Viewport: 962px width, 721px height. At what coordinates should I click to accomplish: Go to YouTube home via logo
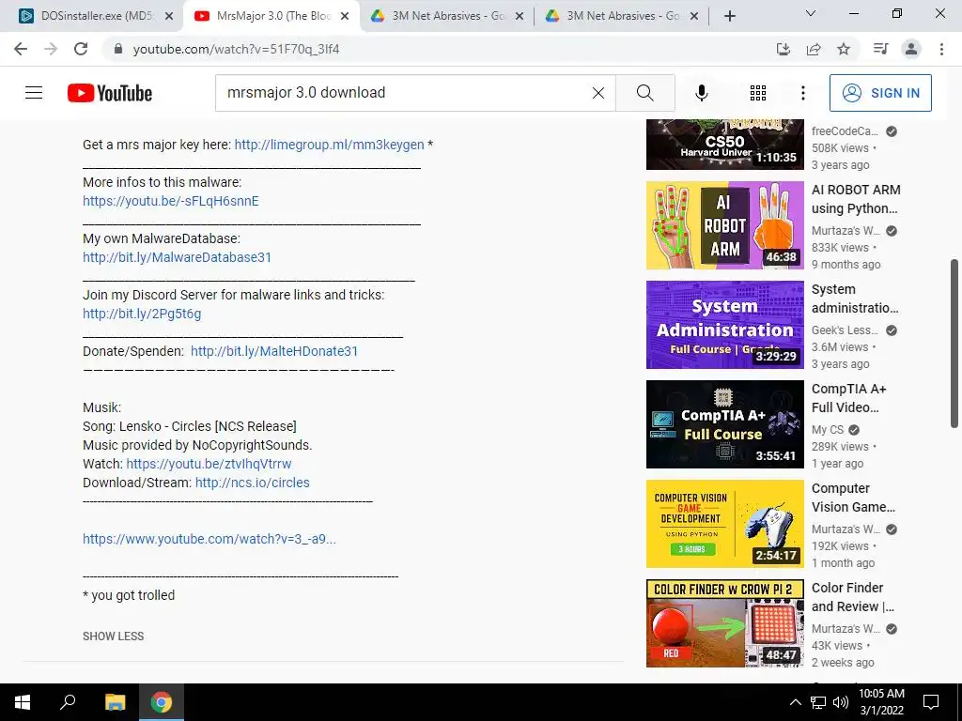coord(110,93)
